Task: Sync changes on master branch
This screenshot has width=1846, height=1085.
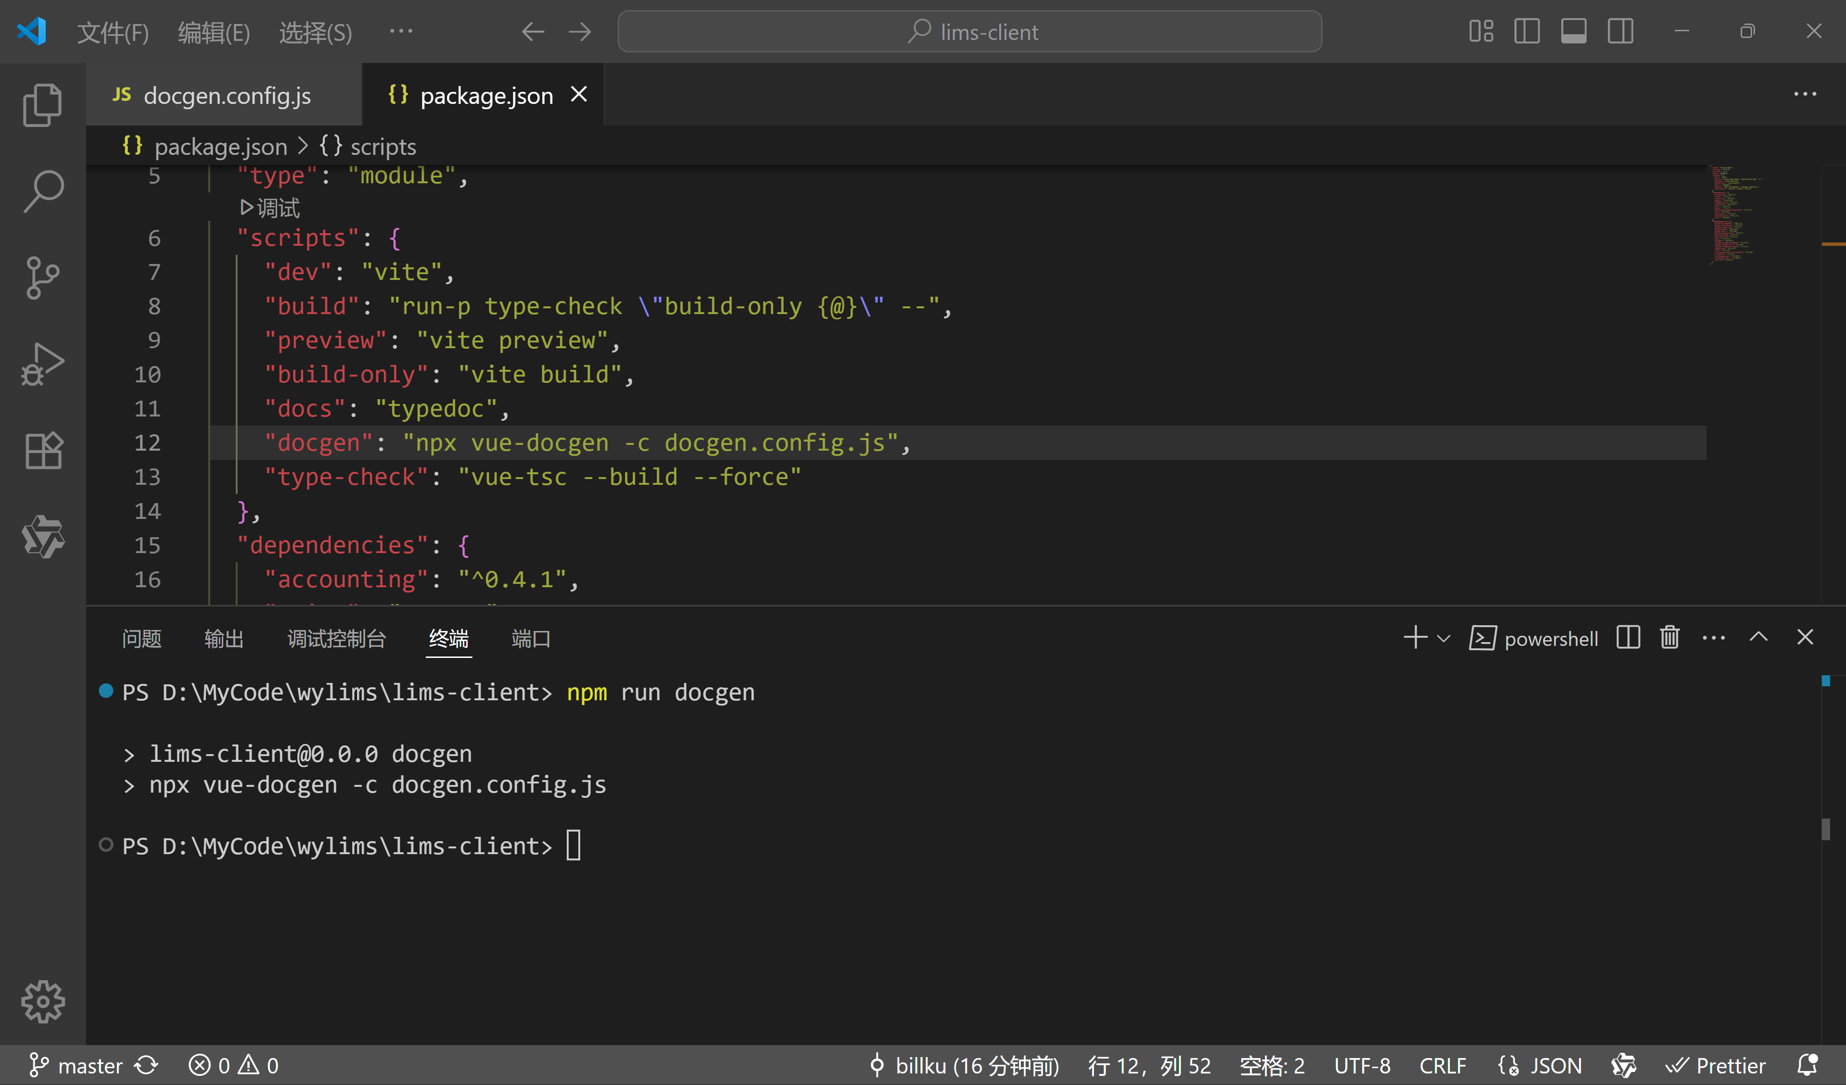Action: point(147,1065)
